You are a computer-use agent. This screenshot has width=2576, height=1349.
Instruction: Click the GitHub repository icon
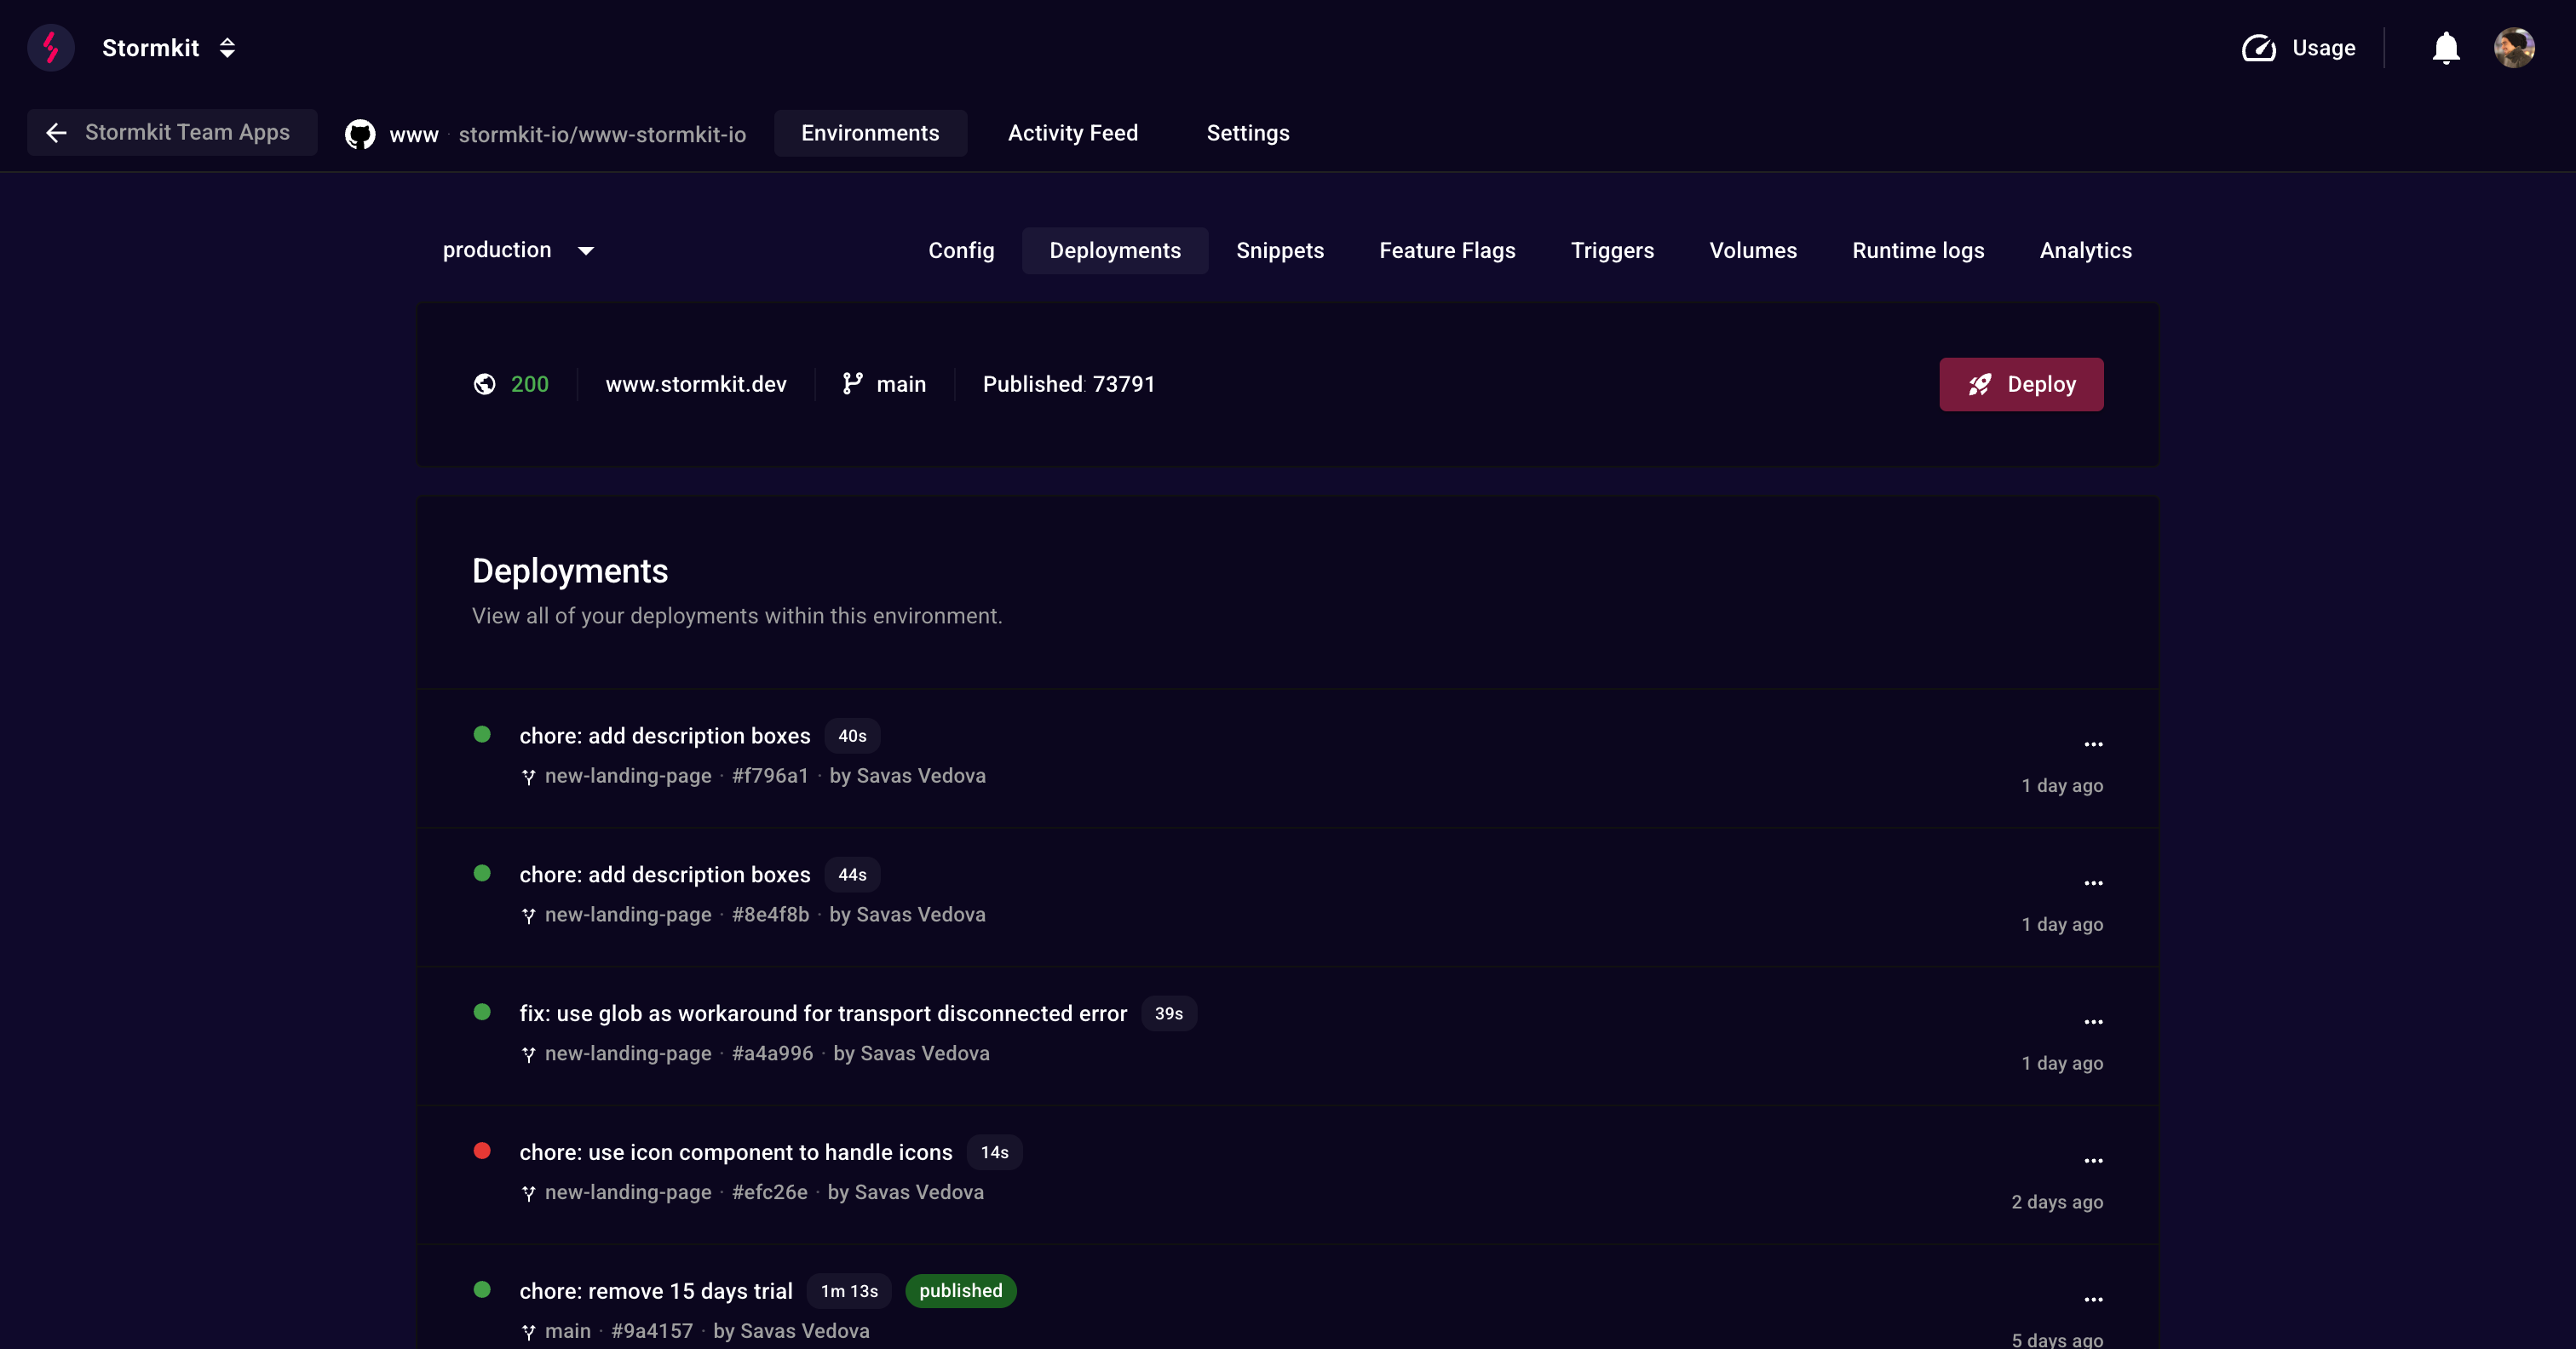[360, 133]
